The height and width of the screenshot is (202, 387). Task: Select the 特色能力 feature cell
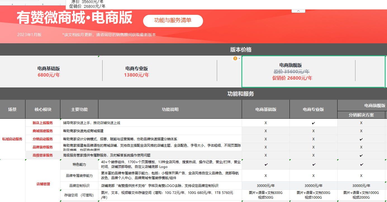pyautogui.click(x=79, y=165)
